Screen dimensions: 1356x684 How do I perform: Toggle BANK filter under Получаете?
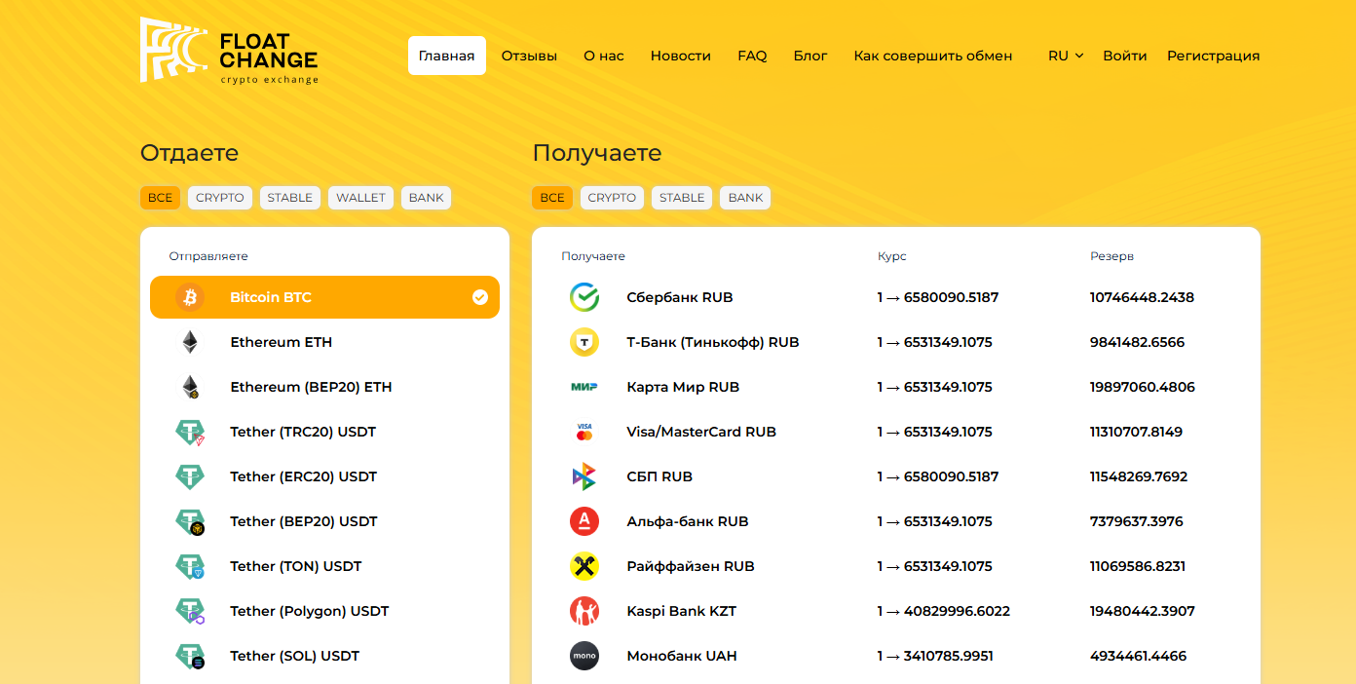[x=745, y=198]
